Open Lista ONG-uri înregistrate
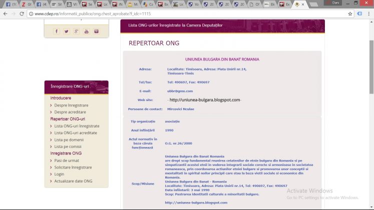374x210 pixels. (x=77, y=126)
